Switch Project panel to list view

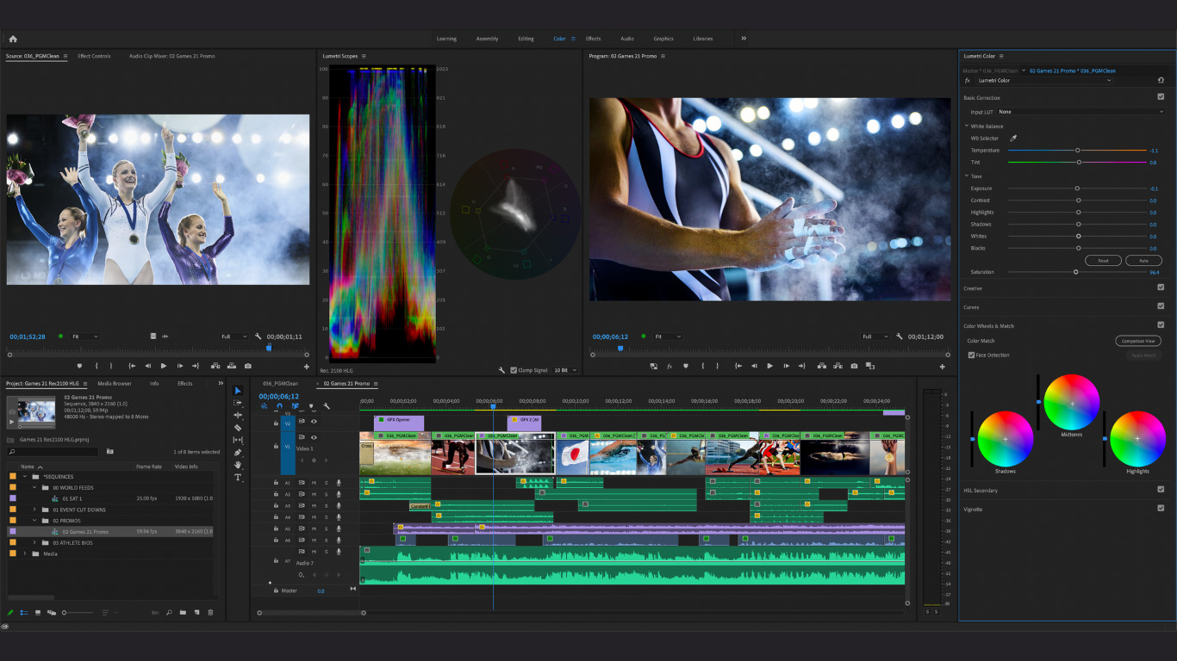pos(24,613)
